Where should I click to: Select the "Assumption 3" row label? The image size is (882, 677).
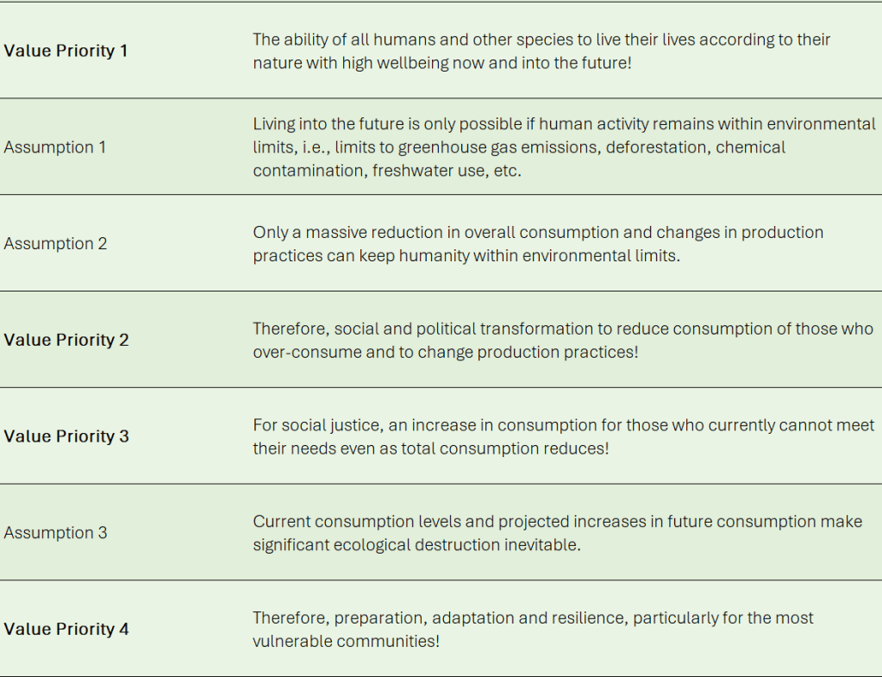[x=55, y=533]
